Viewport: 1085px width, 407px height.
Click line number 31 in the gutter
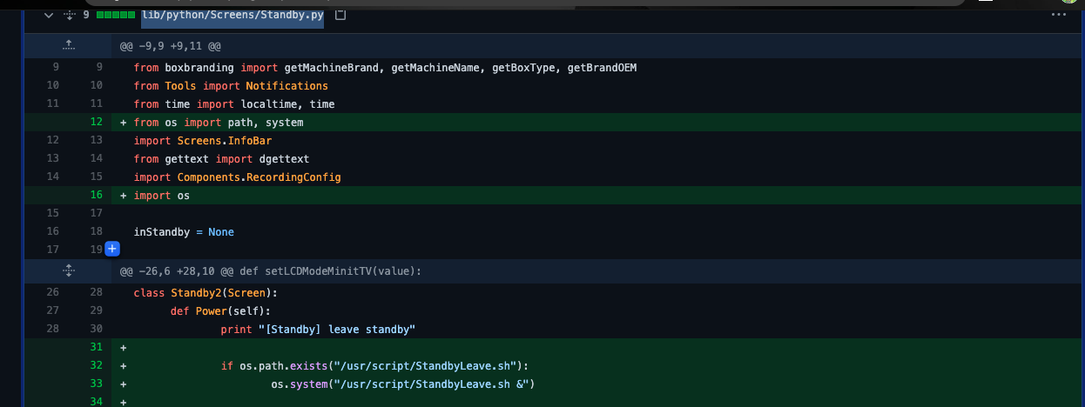tap(96, 347)
